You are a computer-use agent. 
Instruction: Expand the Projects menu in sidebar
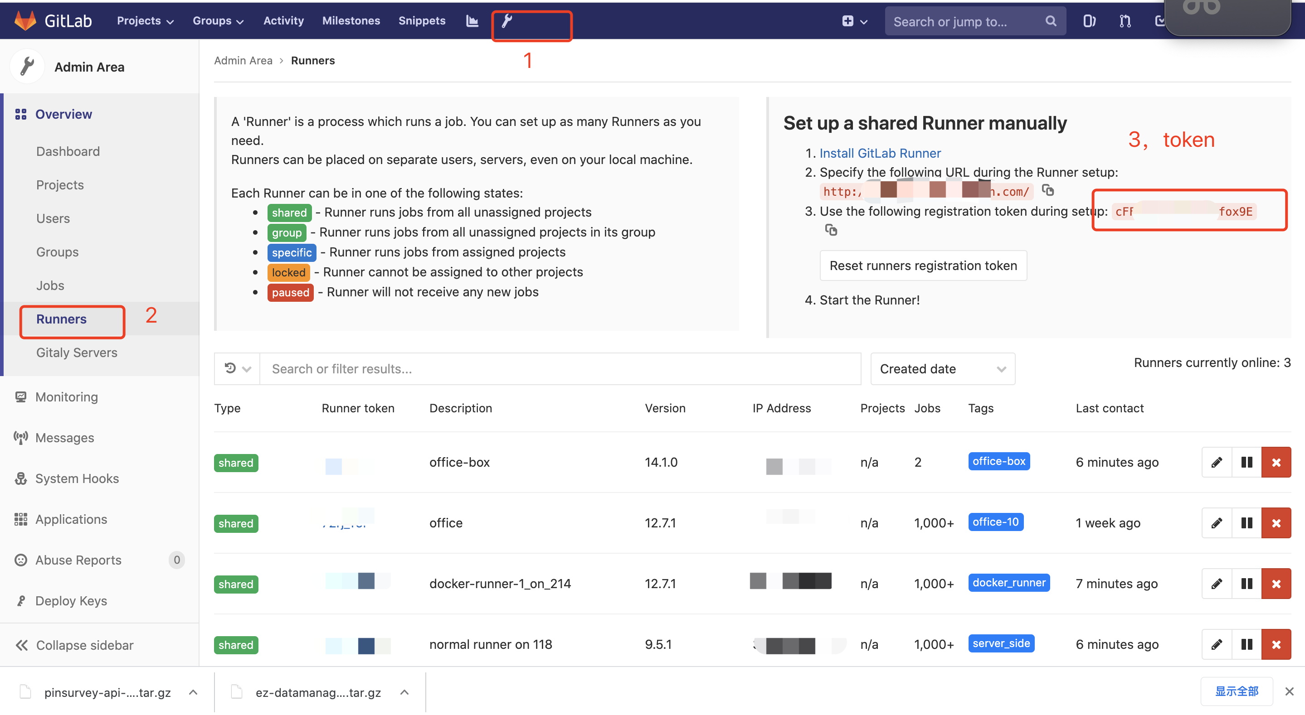59,185
